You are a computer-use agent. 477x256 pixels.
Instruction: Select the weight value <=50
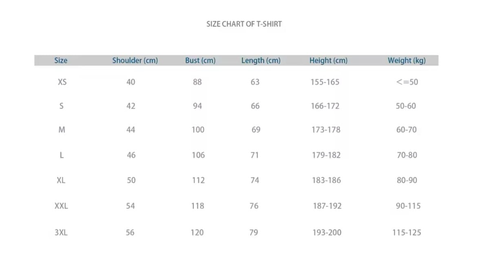coord(407,82)
